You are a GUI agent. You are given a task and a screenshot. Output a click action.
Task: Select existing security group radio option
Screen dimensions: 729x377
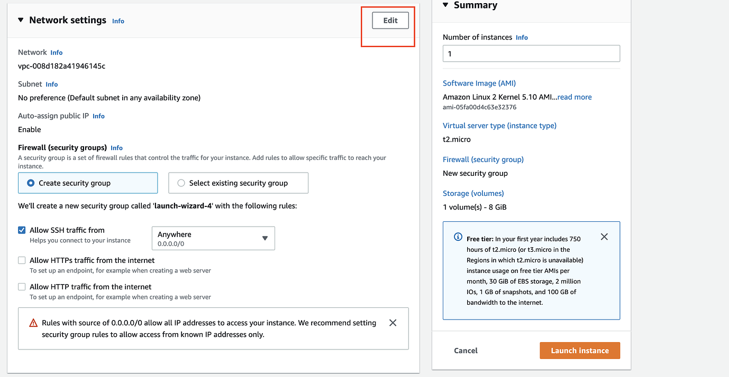click(x=238, y=183)
